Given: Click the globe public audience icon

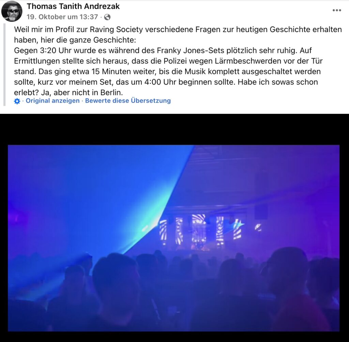Looking at the screenshot, I should tap(107, 17).
